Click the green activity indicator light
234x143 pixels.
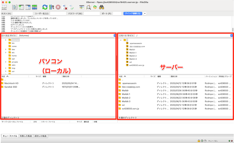click(229, 141)
